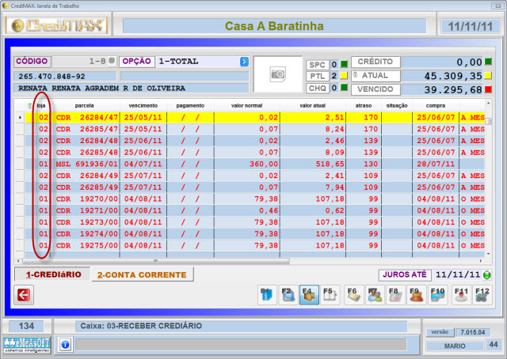
Task: Click the VENCIDO label button
Action: tap(376, 89)
